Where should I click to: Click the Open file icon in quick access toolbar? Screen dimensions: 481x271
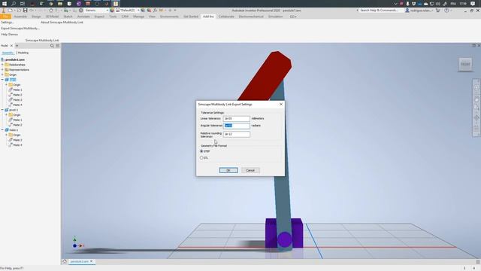pyautogui.click(x=19, y=11)
